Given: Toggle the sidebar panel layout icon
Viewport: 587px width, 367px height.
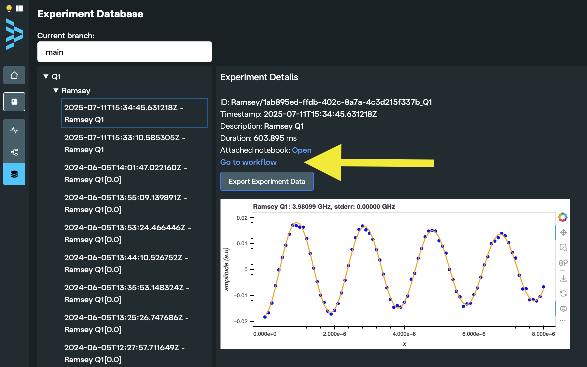Looking at the screenshot, I should point(19,8).
